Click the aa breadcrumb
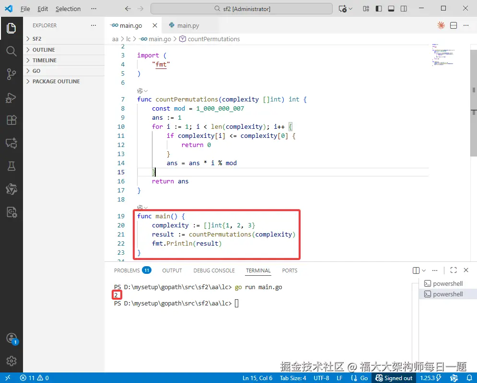The height and width of the screenshot is (383, 477). pyautogui.click(x=115, y=39)
